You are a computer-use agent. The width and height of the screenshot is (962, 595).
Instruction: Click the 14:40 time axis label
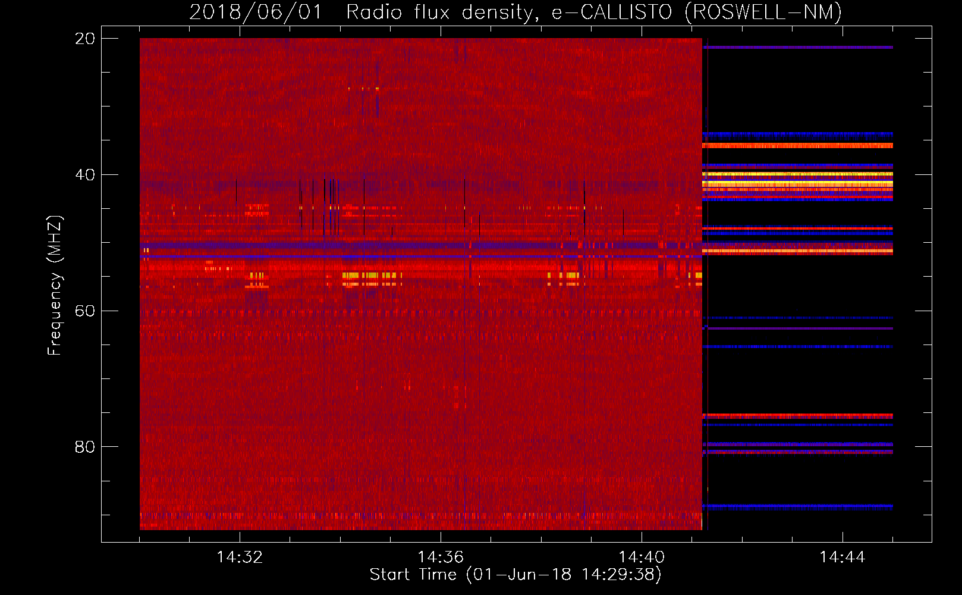coord(642,558)
